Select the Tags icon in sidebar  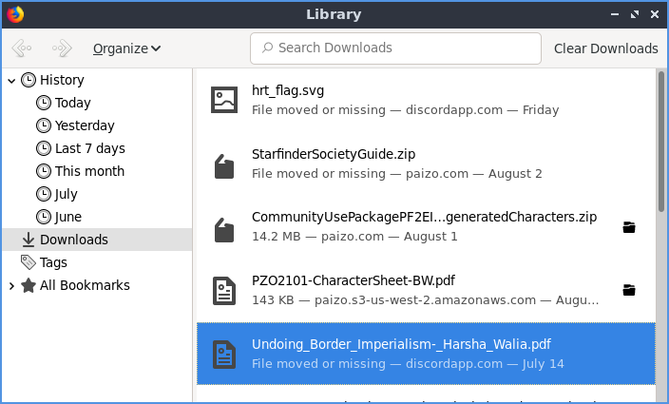(29, 262)
